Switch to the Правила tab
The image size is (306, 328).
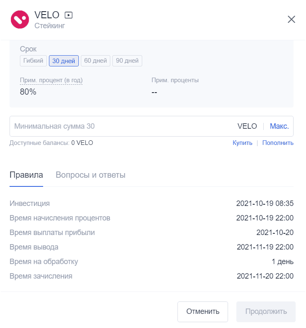26,175
